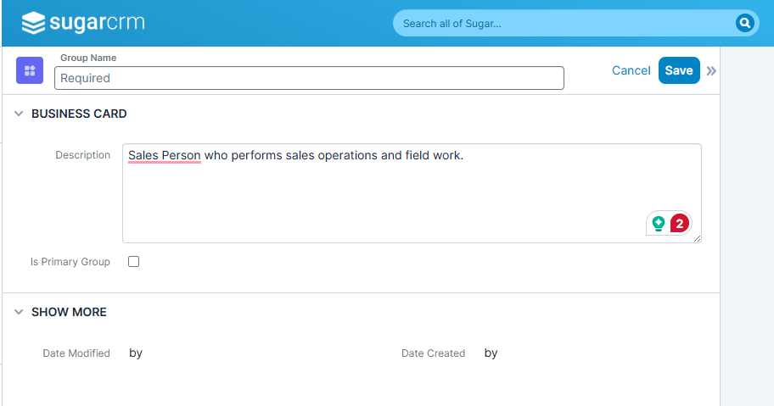
Task: Click the magnifier search icon
Action: tap(744, 23)
